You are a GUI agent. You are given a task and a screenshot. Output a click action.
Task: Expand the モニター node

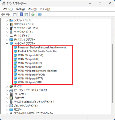pyautogui.click(x=7, y=110)
